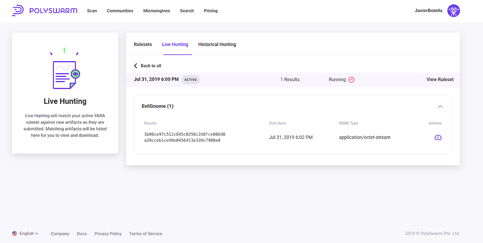Click the Actions column header
The image size is (483, 243).
pyautogui.click(x=435, y=123)
